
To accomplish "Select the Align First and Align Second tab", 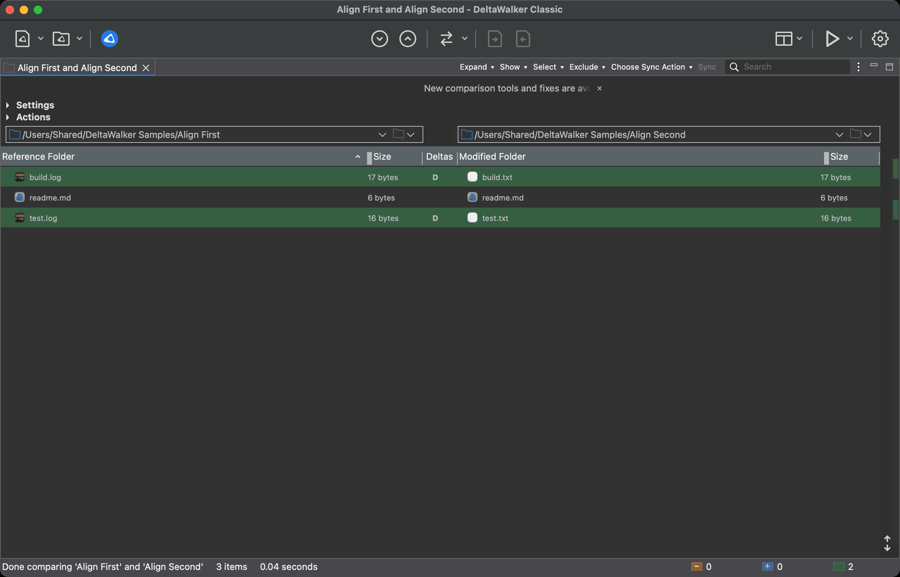I will [x=77, y=68].
